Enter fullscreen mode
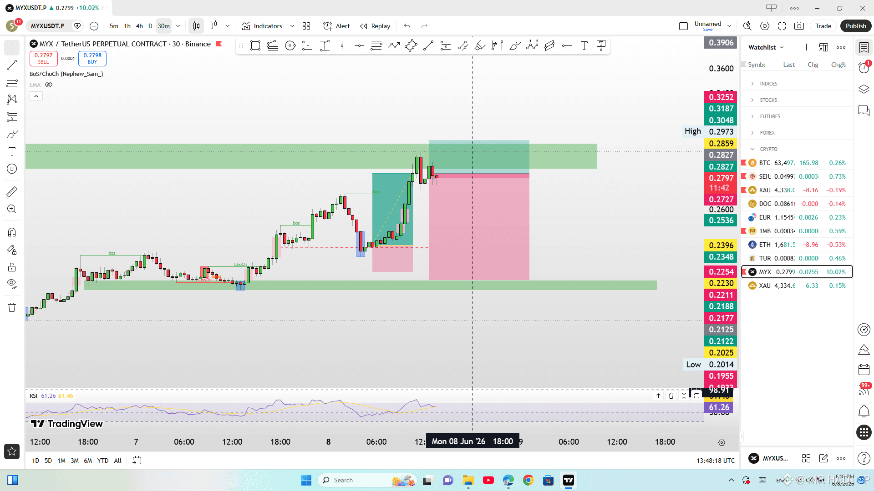874x491 pixels. coord(782,26)
